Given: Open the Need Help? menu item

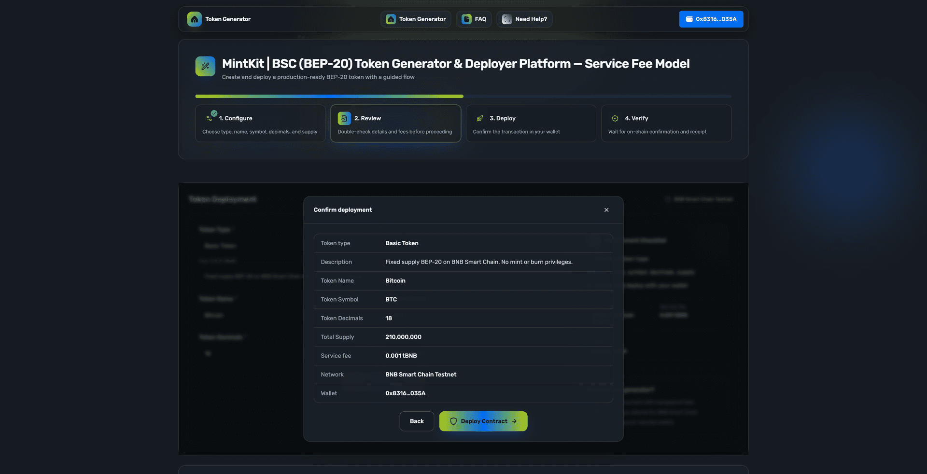Looking at the screenshot, I should 524,19.
